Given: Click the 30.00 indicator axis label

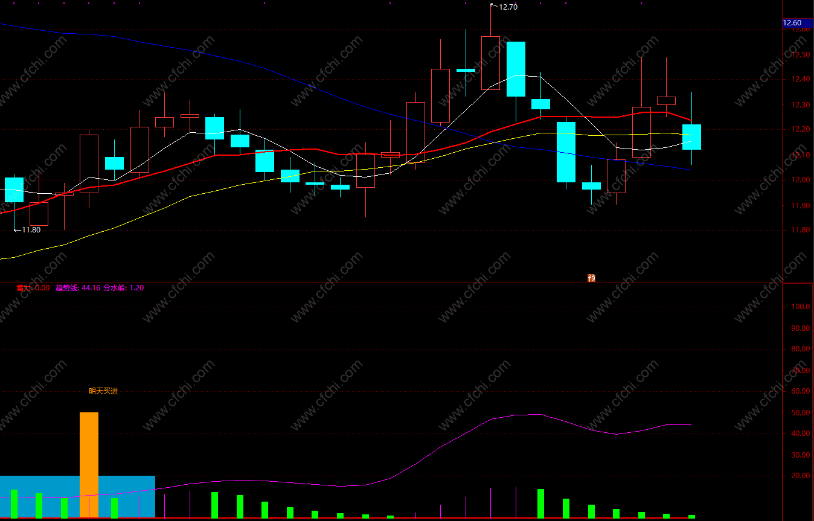Looking at the screenshot, I should (801, 455).
